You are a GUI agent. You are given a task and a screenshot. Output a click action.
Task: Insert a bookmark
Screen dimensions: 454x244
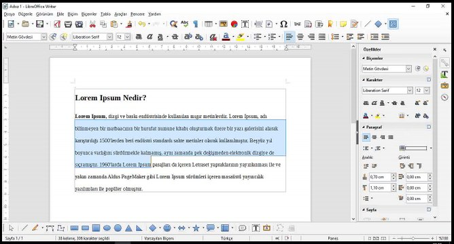330,24
